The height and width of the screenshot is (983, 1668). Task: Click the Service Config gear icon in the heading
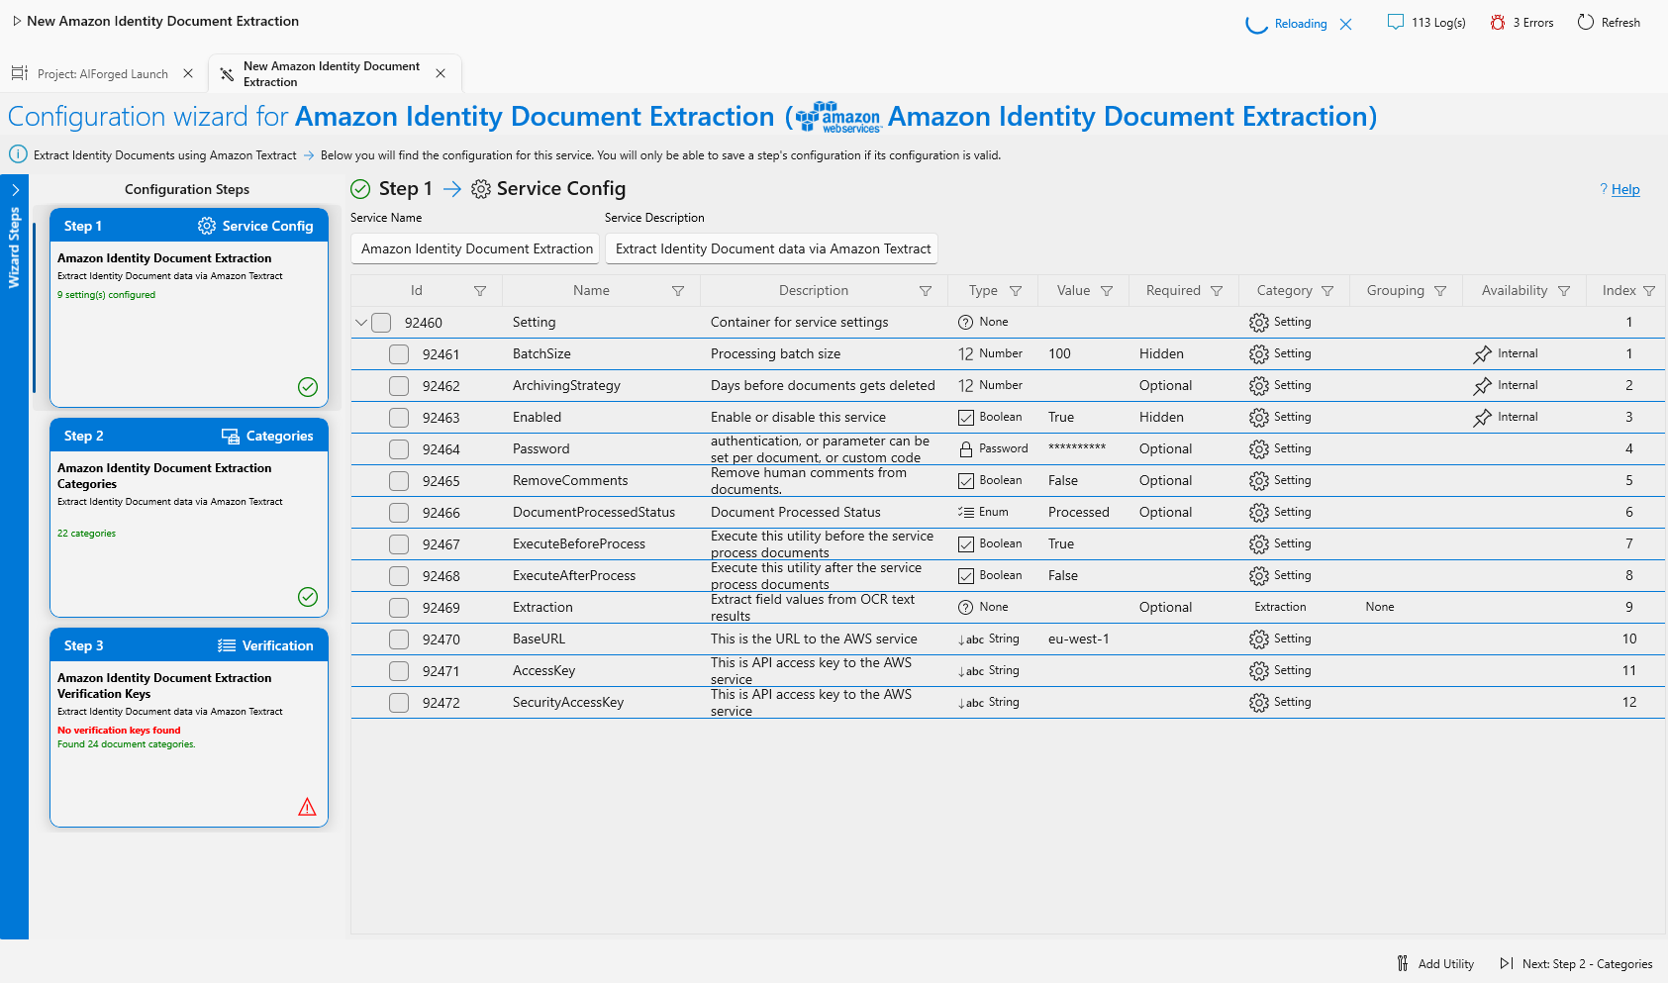[x=481, y=189]
